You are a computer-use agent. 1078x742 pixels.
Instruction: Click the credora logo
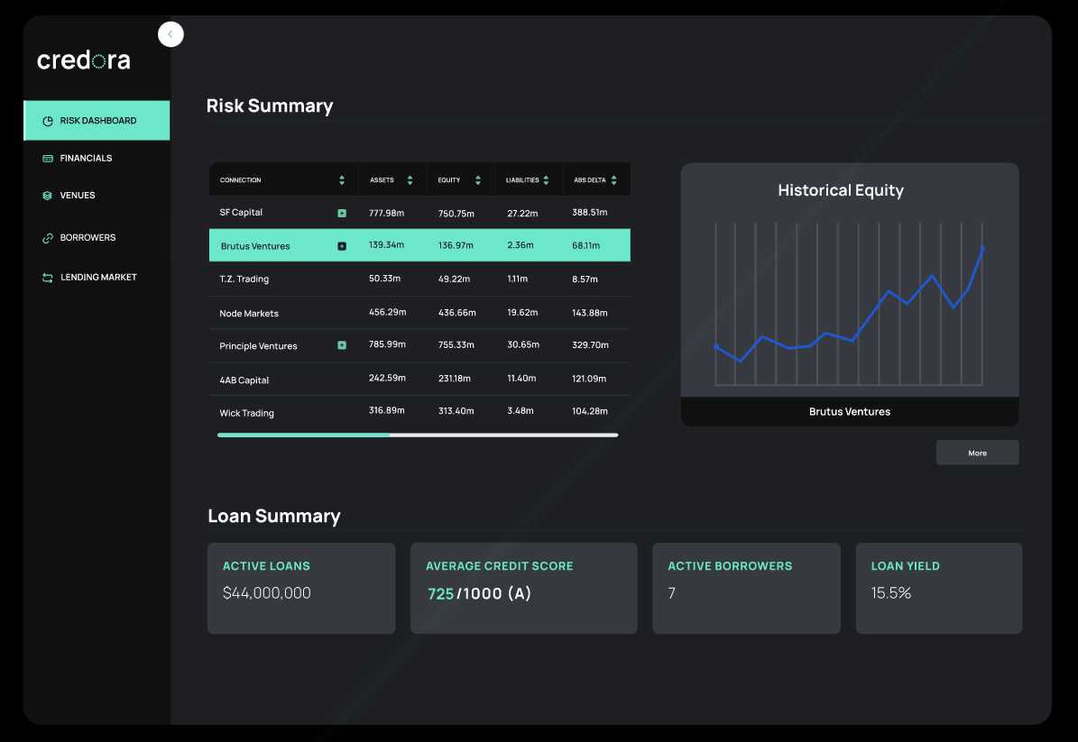pos(82,60)
